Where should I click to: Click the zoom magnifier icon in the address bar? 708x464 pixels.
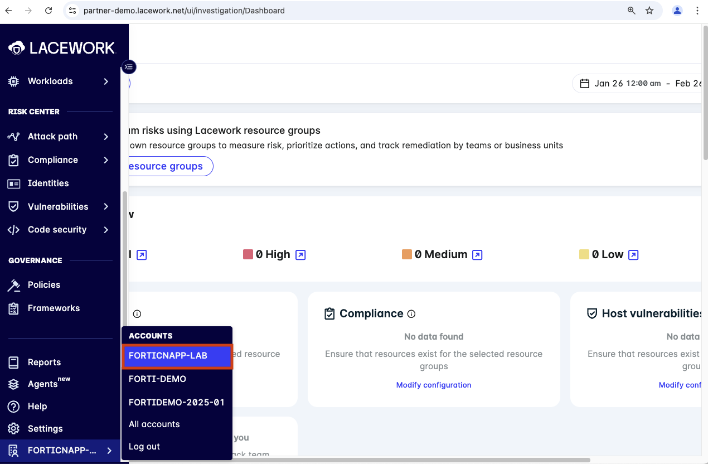[632, 11]
